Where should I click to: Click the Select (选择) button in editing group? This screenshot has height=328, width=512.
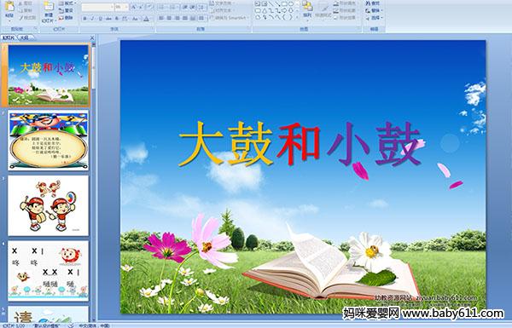373,18
